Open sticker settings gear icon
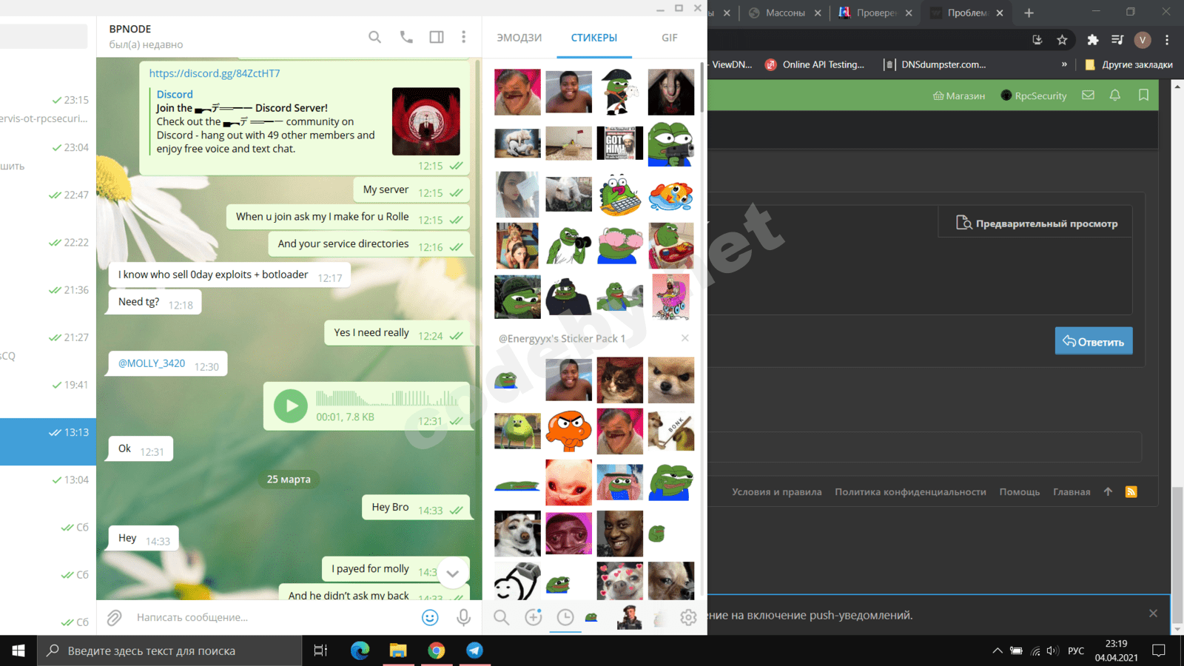This screenshot has height=666, width=1184. pos(688,617)
